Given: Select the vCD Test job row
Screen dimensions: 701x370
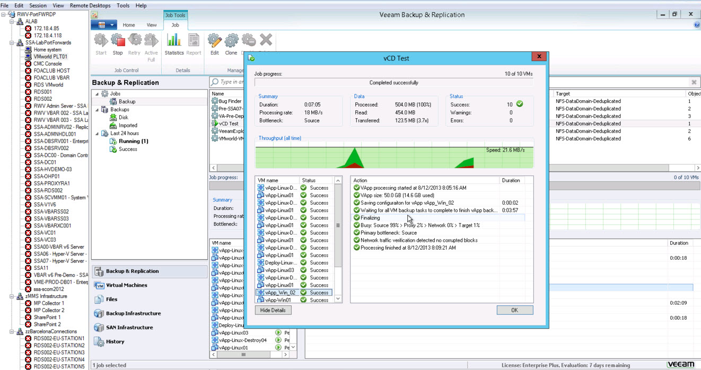Looking at the screenshot, I should coord(229,124).
